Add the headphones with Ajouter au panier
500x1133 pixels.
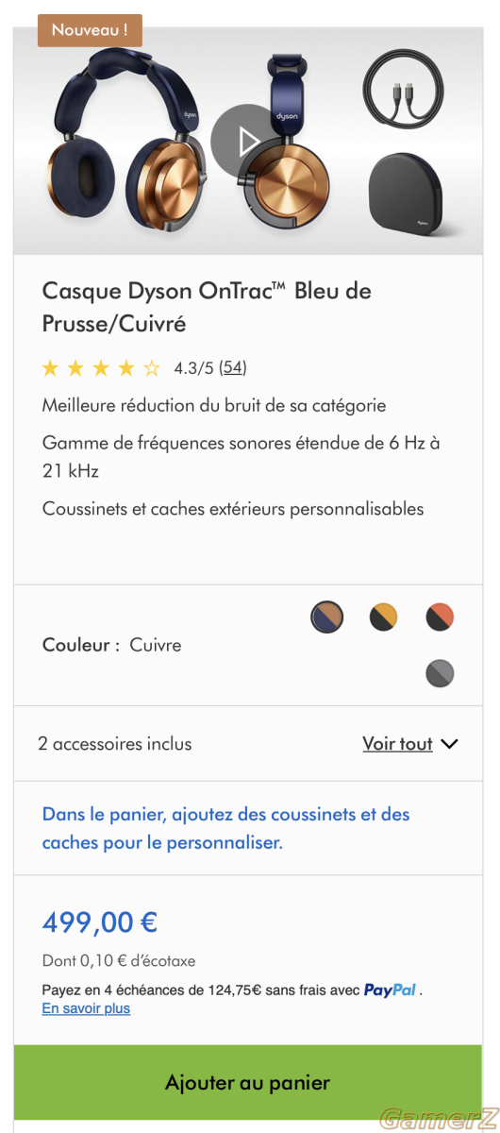point(248,1082)
